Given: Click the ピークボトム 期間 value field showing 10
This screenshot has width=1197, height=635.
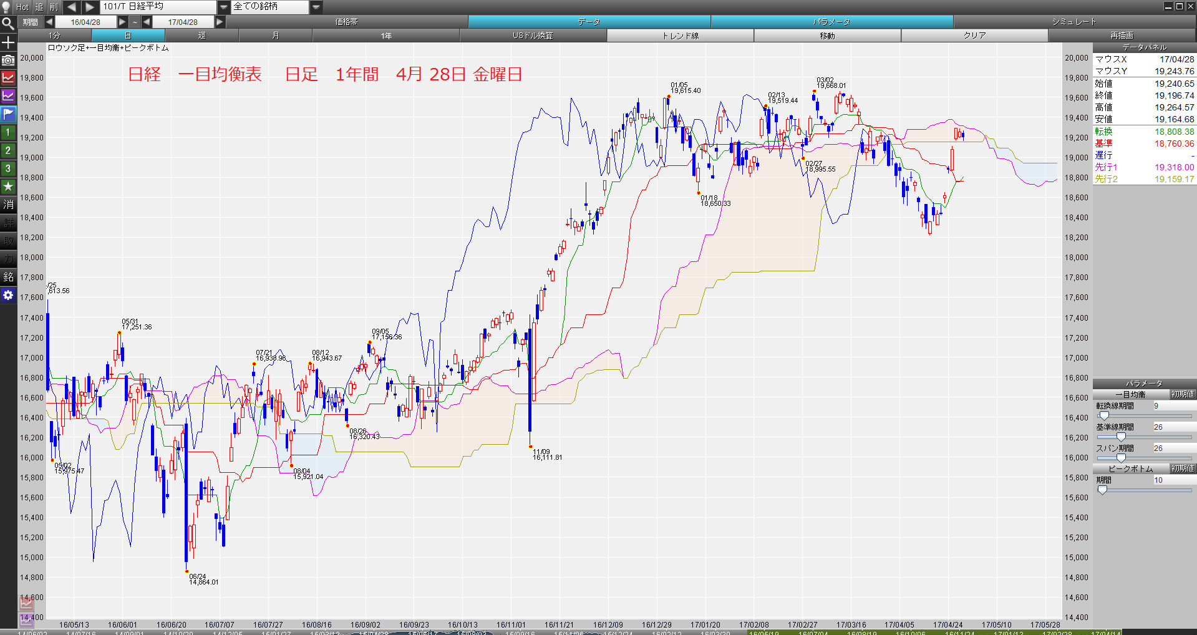Looking at the screenshot, I should point(1173,480).
